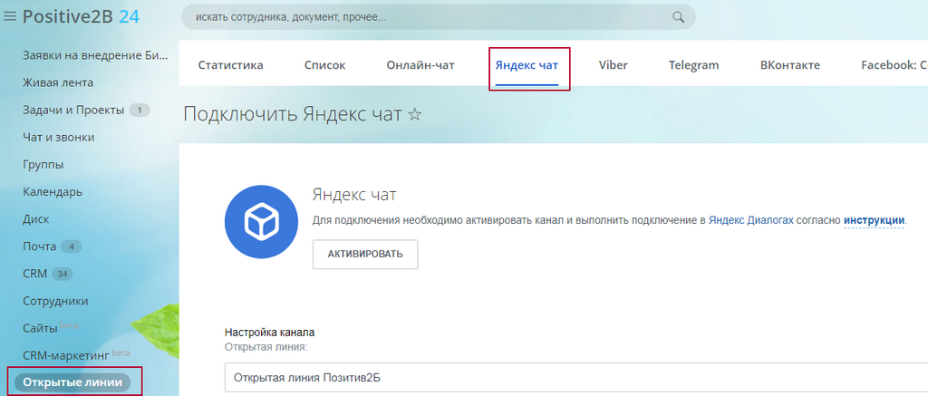Viewport: 928px width, 396px height.
Task: Open Чат и звонки
Action: pyautogui.click(x=59, y=137)
